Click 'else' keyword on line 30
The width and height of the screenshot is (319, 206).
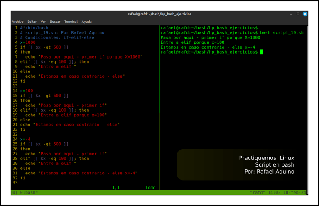pyautogui.click(x=25, y=168)
